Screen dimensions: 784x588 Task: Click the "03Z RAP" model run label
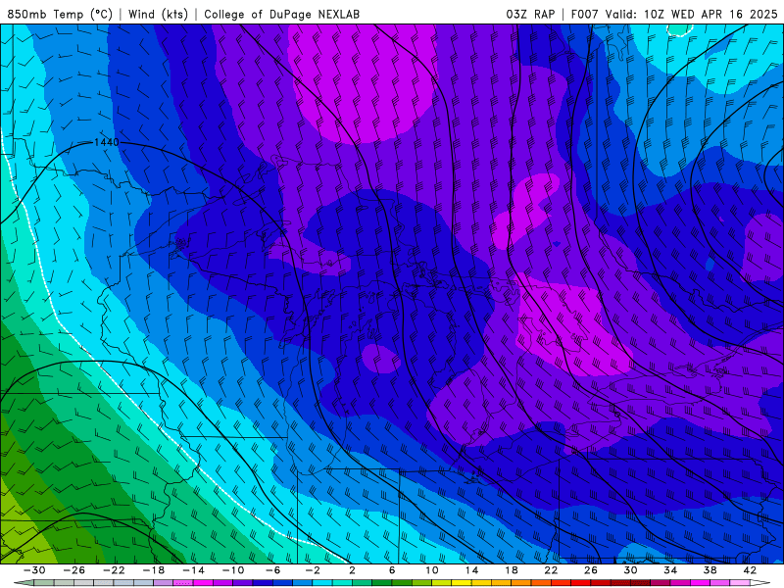tap(530, 14)
